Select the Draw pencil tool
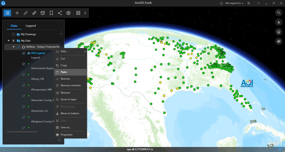The height and width of the screenshot is (152, 285). coord(26,13)
